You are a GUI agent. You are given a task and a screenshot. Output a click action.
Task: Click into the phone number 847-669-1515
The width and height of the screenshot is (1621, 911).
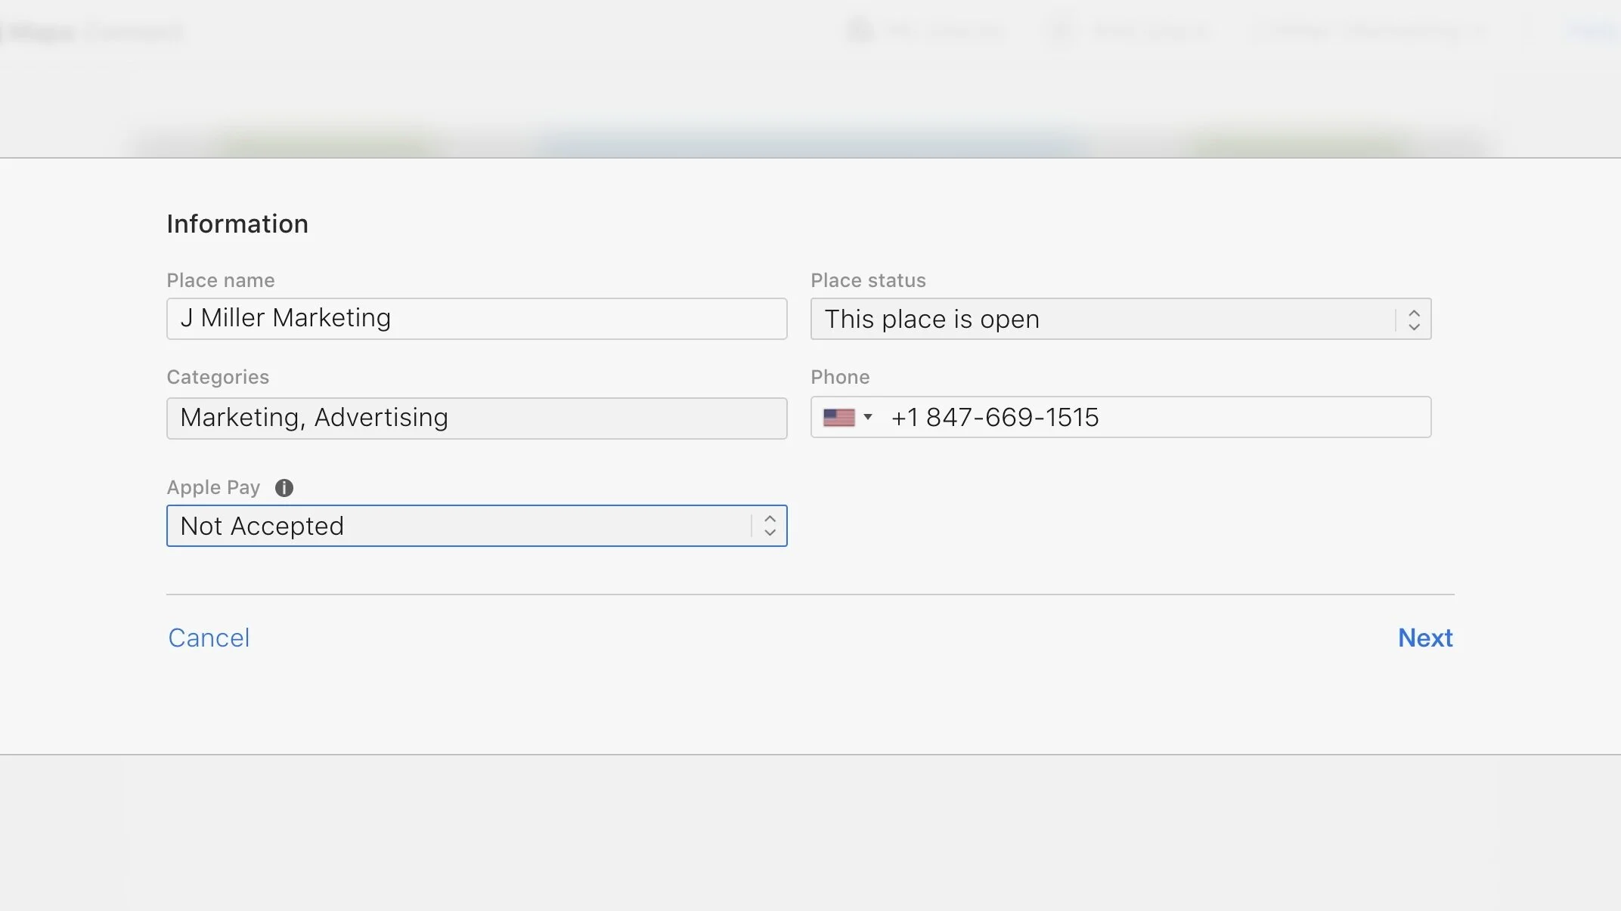1013,418
